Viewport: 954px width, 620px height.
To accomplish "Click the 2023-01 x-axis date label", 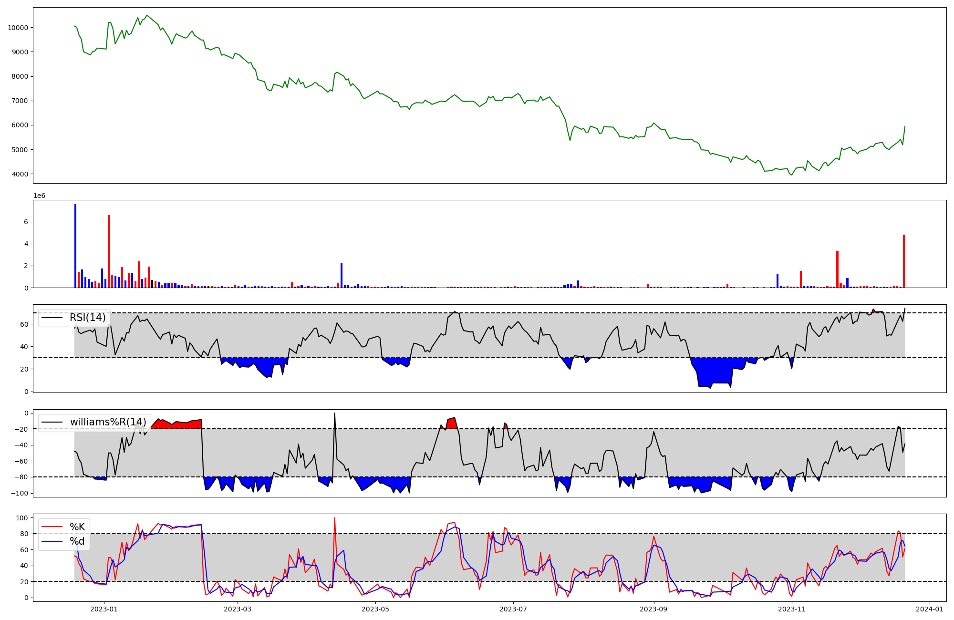I will point(104,609).
